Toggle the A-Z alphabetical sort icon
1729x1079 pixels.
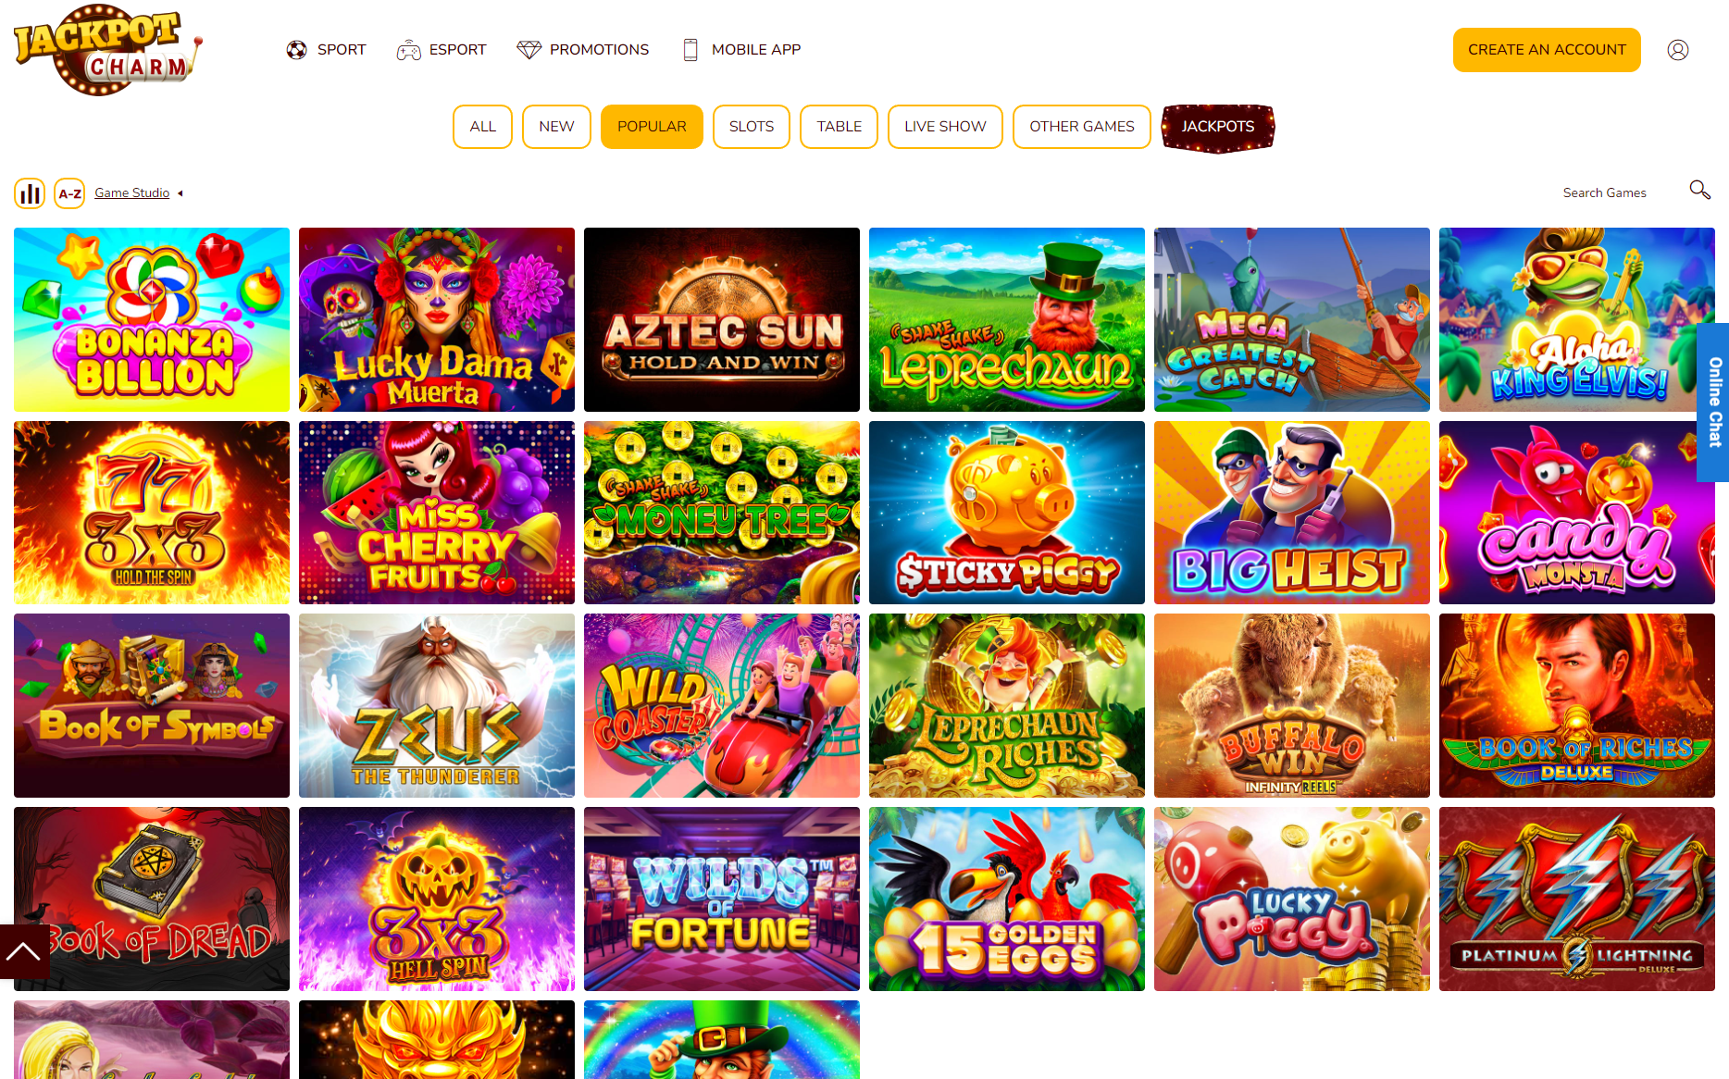69,193
